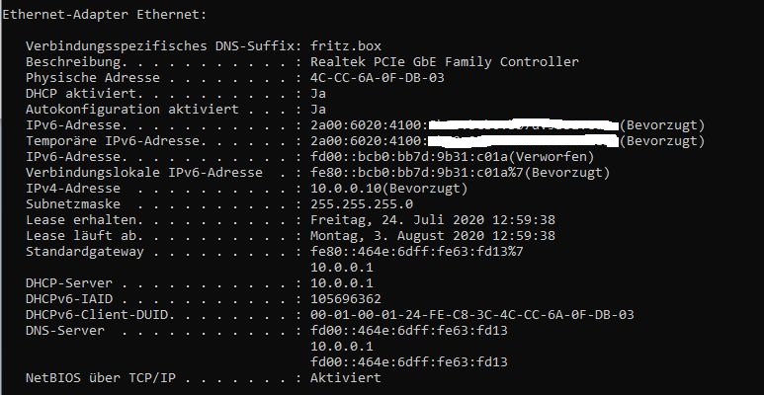Viewport: 764px width, 395px height.
Task: Click the subnet mask 255.255.255.0
Action: click(x=362, y=204)
